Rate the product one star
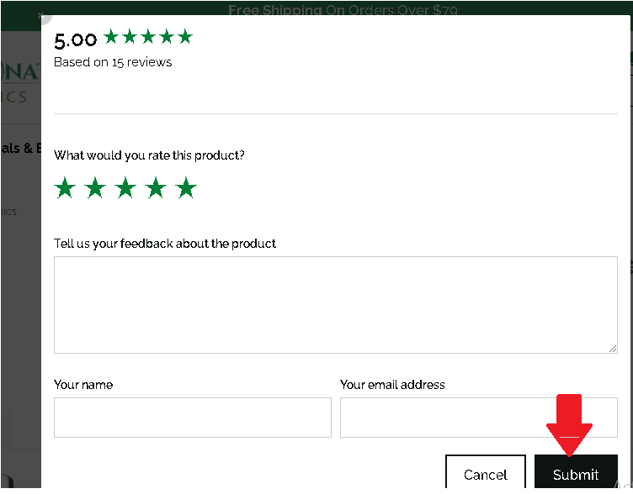 click(65, 188)
